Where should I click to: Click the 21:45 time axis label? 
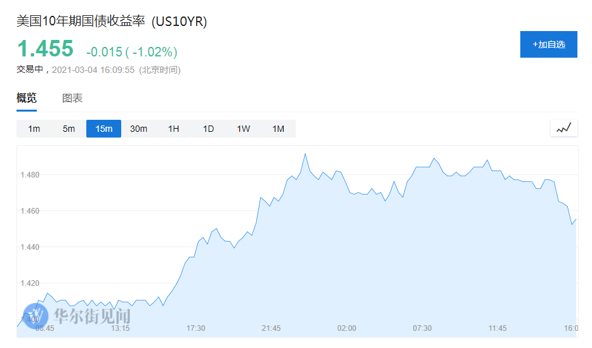tap(271, 328)
